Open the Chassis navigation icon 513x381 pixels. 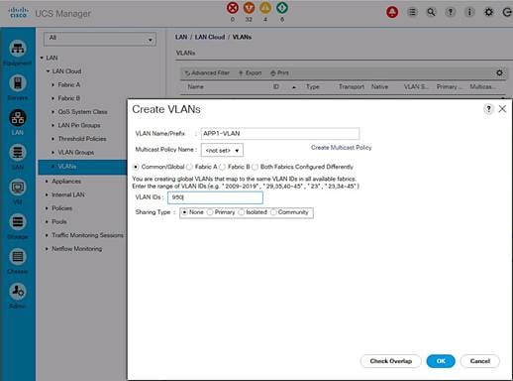coord(18,257)
